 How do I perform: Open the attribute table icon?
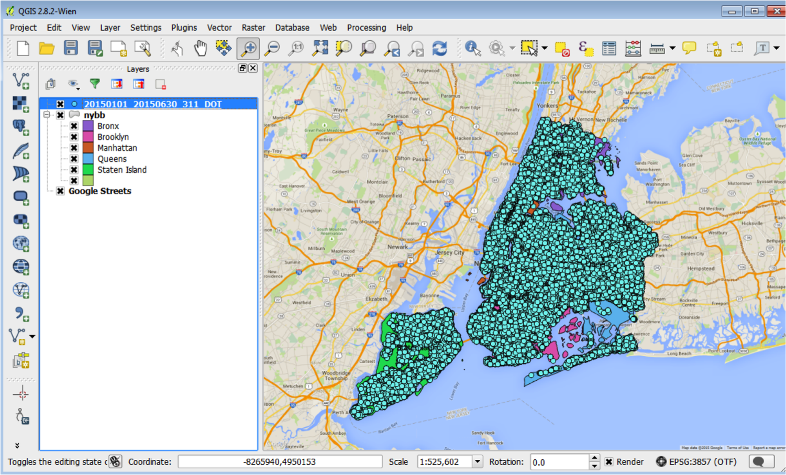(609, 48)
